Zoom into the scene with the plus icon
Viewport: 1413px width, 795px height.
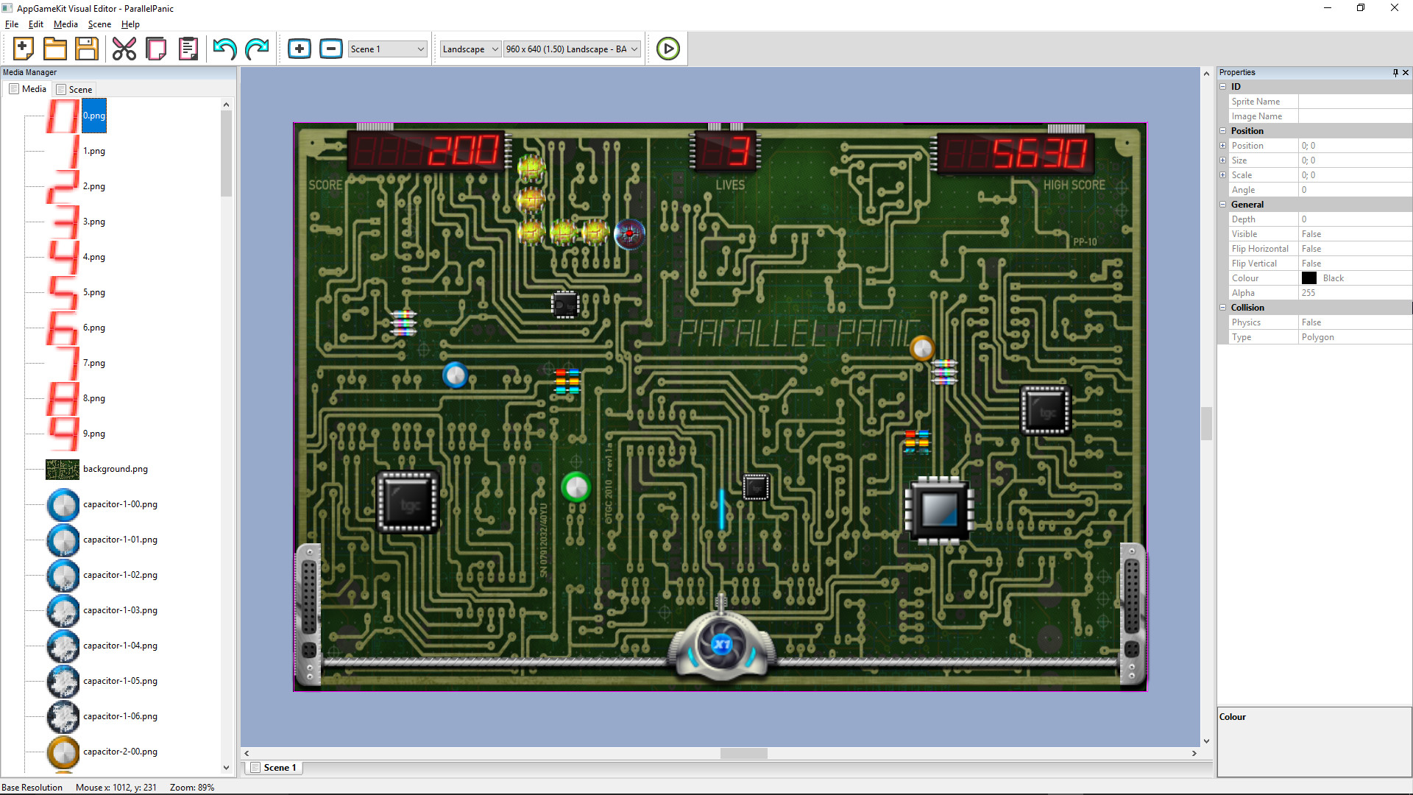click(x=300, y=48)
